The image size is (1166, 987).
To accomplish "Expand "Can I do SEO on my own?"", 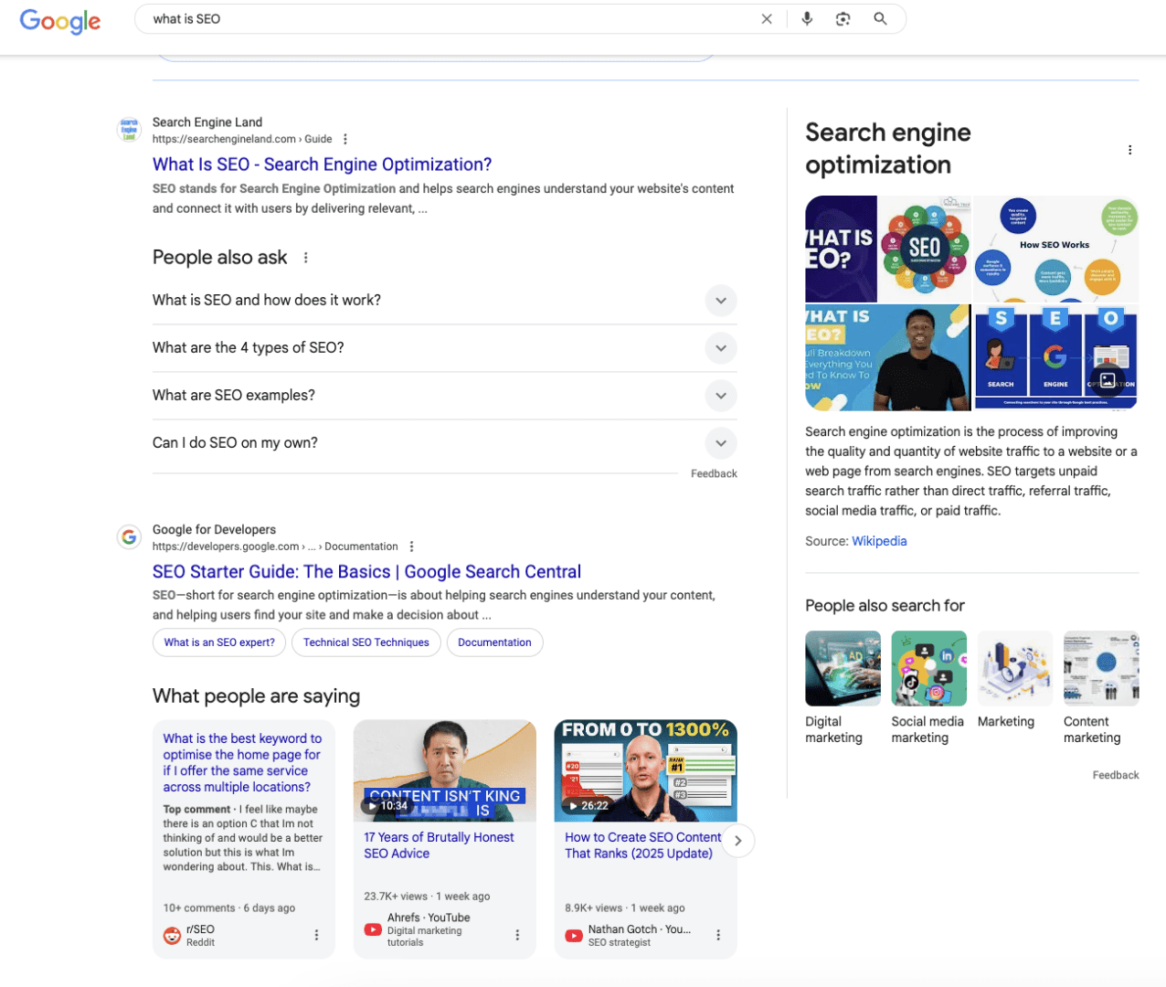I will pos(445,443).
